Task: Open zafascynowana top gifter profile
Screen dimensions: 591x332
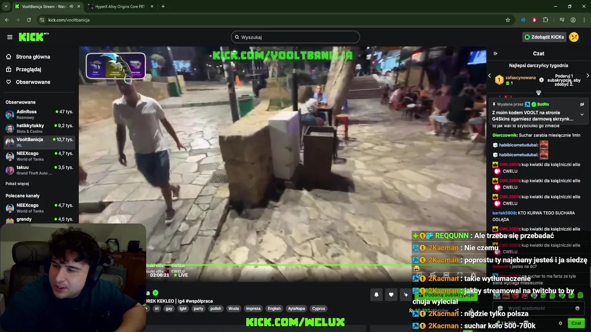Action: tap(520, 78)
